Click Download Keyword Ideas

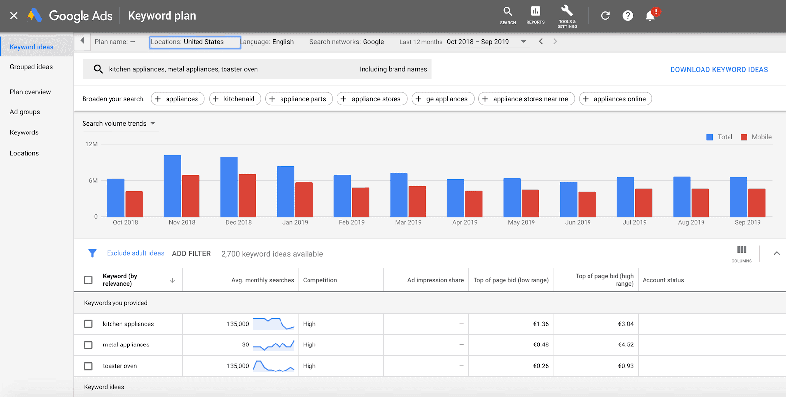point(719,70)
